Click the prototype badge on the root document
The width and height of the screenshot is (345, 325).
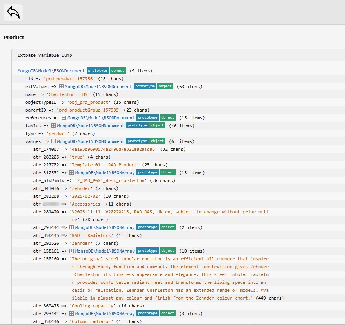98,71
